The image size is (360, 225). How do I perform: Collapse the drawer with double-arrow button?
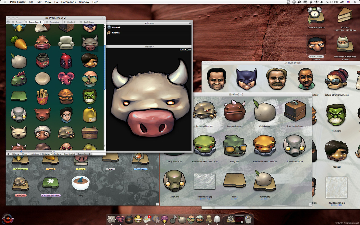(190, 23)
